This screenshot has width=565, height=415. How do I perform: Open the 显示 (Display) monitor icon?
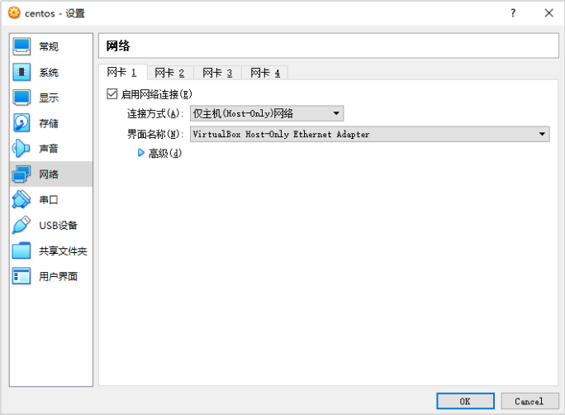pyautogui.click(x=21, y=98)
